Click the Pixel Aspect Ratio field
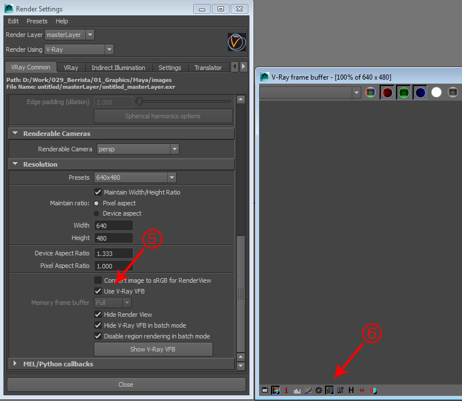The height and width of the screenshot is (401, 462). tap(114, 266)
